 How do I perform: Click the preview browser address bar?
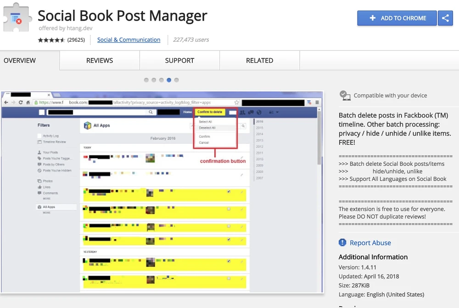point(136,102)
